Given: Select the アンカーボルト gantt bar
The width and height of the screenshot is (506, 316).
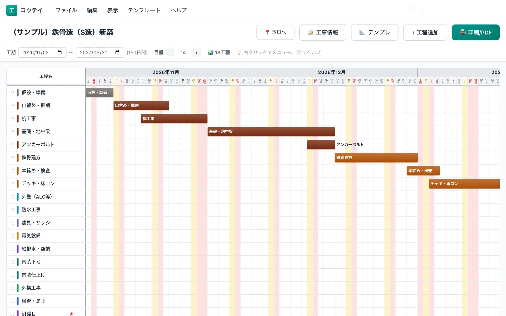Looking at the screenshot, I should pyautogui.click(x=321, y=145).
